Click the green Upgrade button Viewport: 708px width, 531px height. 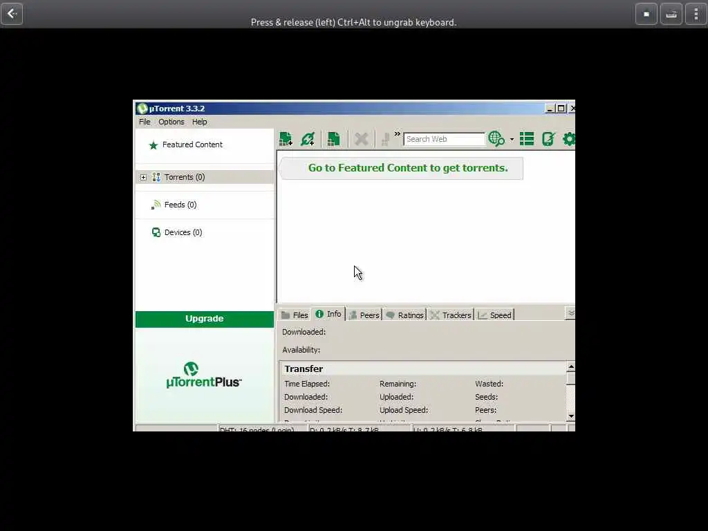[205, 319]
